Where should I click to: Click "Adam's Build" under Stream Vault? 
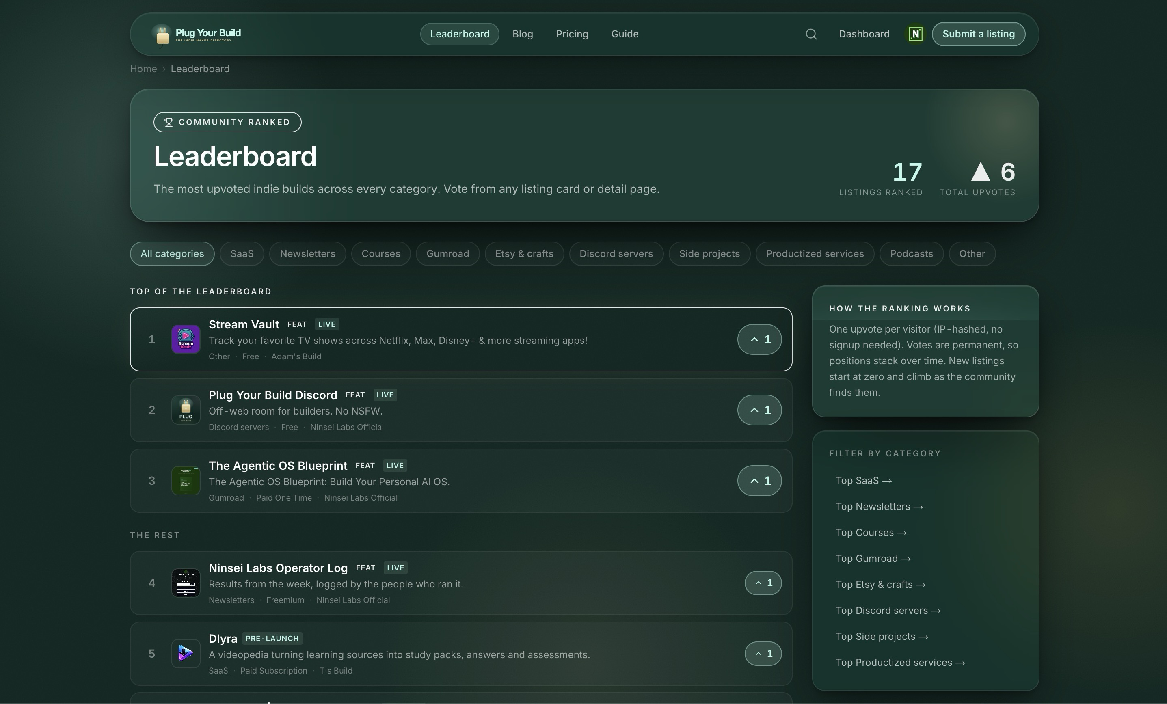(296, 356)
